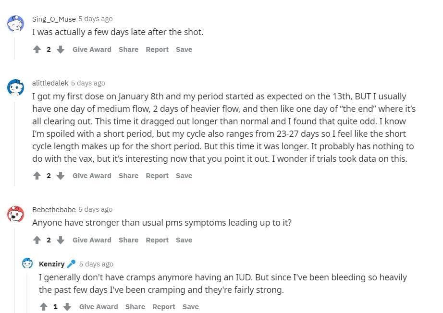Open Sing_O_Muse's avatar profile
This screenshot has width=443, height=313.
15,23
